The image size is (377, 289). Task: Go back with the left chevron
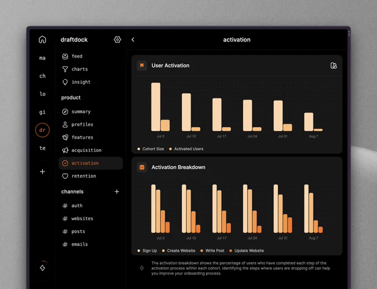tap(133, 39)
